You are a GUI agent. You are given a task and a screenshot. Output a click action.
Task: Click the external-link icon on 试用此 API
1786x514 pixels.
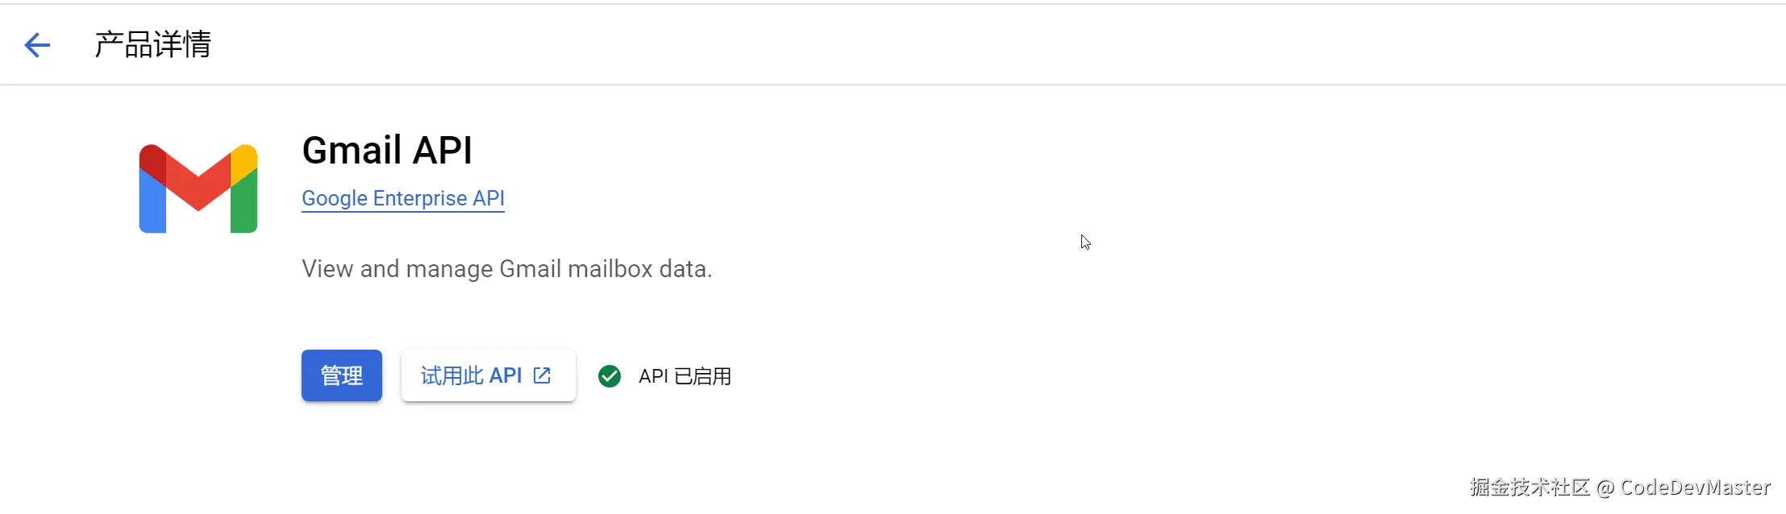coord(543,375)
